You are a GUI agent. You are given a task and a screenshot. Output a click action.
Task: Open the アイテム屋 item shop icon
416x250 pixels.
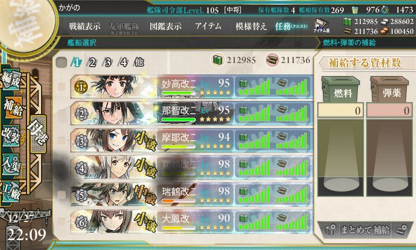pyautogui.click(x=321, y=26)
